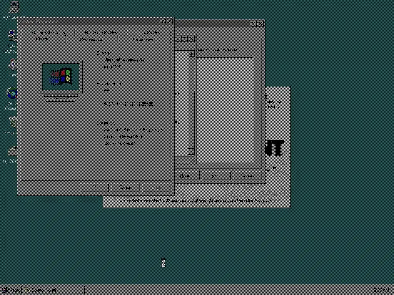Click the scrollbar down arrow in rear window
The image size is (394, 295).
click(192, 151)
